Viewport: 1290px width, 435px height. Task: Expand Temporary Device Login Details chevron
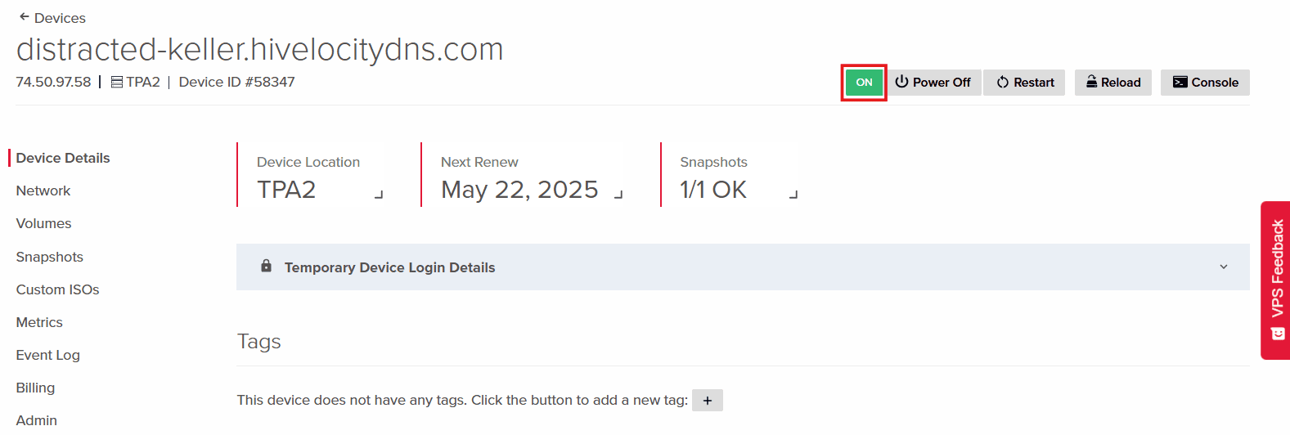pos(1223,267)
